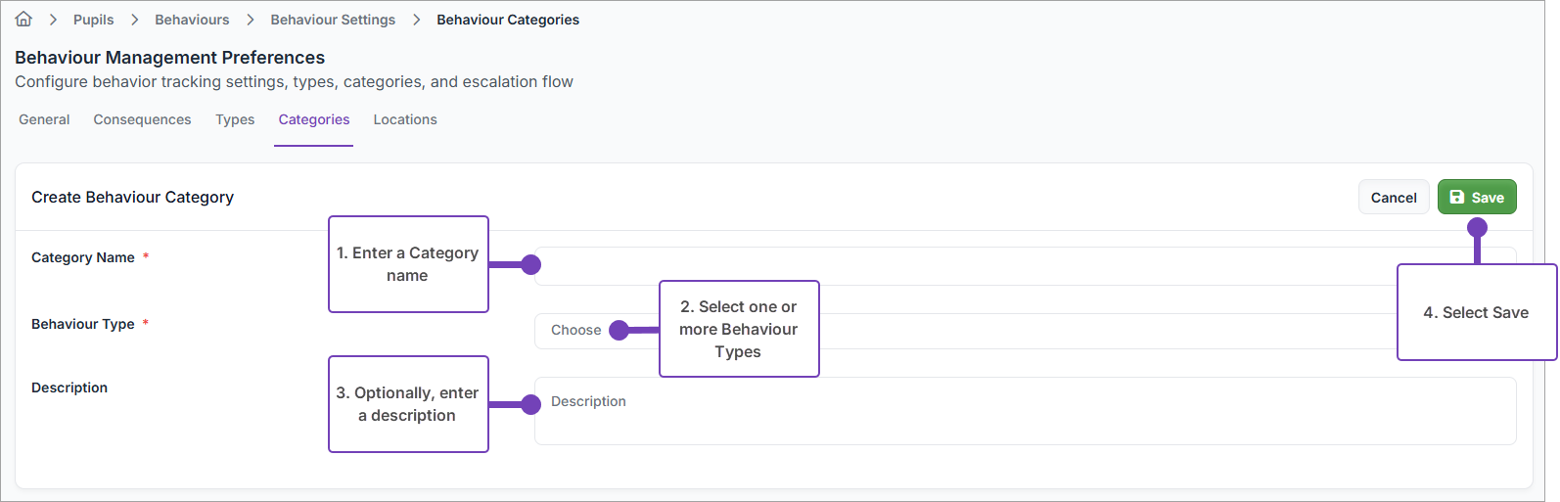This screenshot has width=1560, height=502.
Task: Click the Categories tab
Action: [x=313, y=119]
